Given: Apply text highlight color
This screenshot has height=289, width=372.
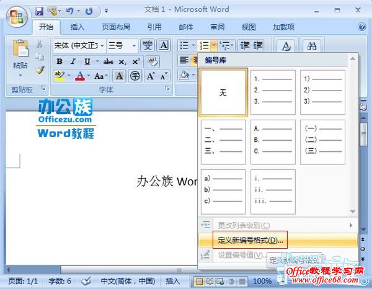Looking at the screenshot, I should 60,76.
